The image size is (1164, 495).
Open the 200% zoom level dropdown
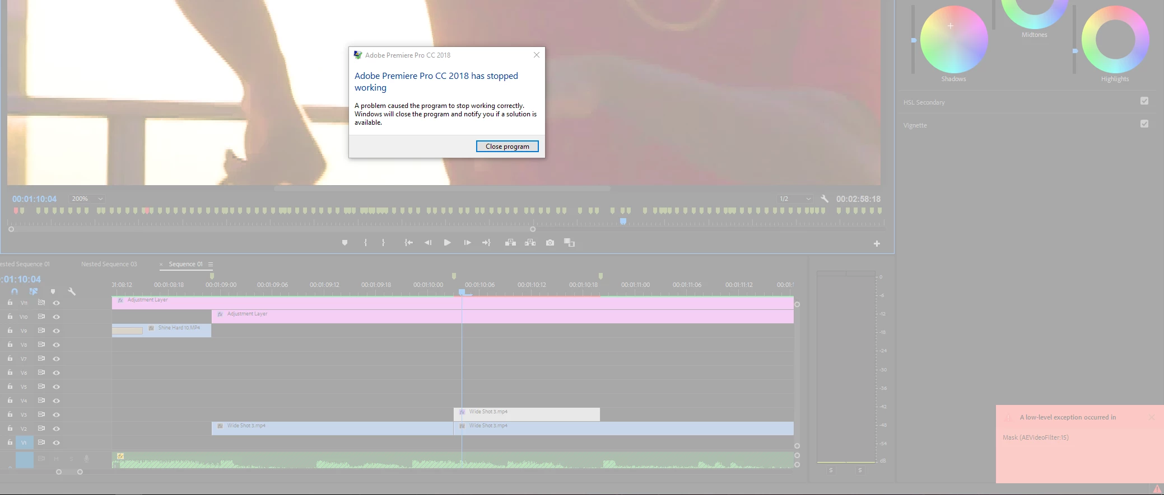[x=87, y=199]
